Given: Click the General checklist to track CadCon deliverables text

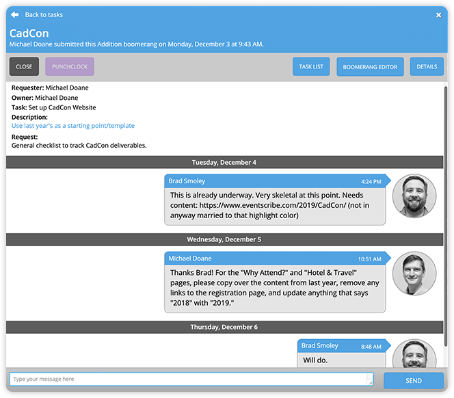Looking at the screenshot, I should pyautogui.click(x=79, y=146).
